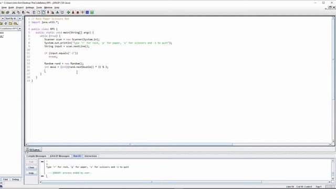Open the Build menu
Viewport: 336px width, 189px height.
(x=11, y=7)
